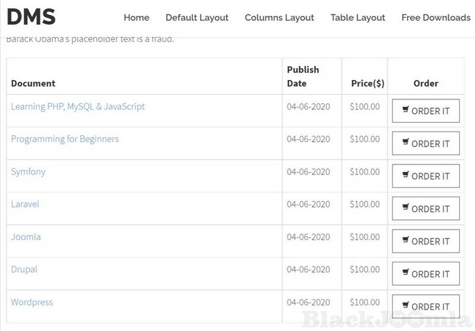Screen dimensions: 475x331
Task: Open the Drupal document link
Action: pos(24,269)
